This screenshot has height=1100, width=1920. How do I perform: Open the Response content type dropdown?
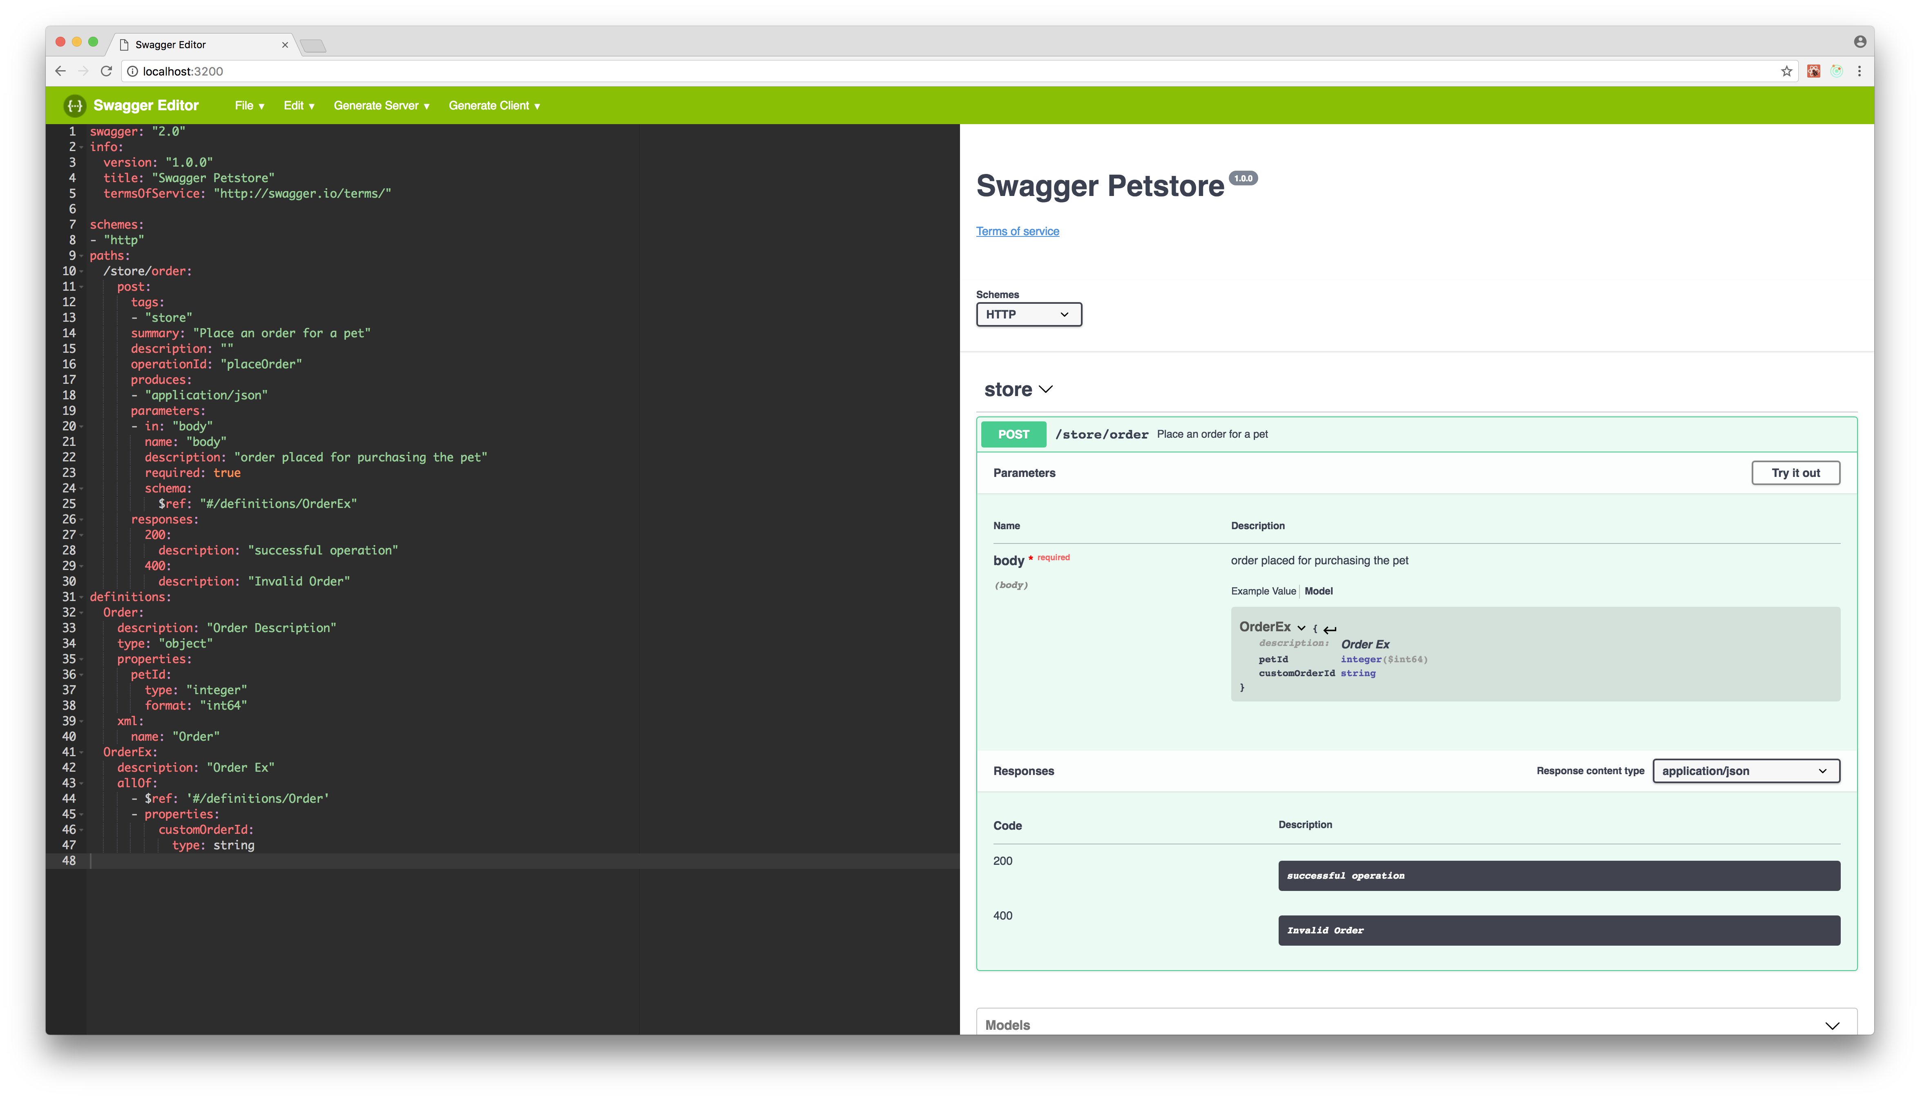pyautogui.click(x=1746, y=770)
